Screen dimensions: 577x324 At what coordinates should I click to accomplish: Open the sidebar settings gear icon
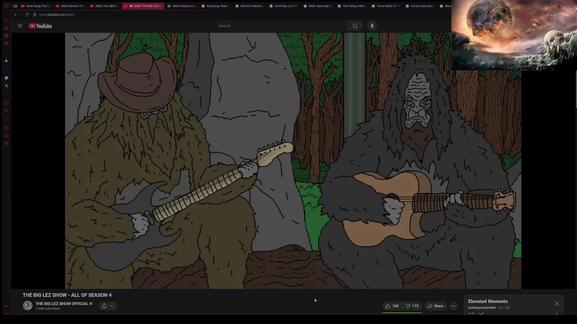coord(6,143)
